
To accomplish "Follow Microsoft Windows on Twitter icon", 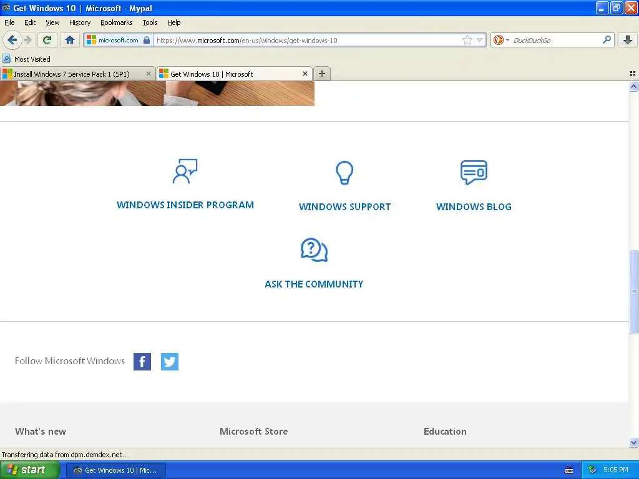I will pyautogui.click(x=170, y=362).
